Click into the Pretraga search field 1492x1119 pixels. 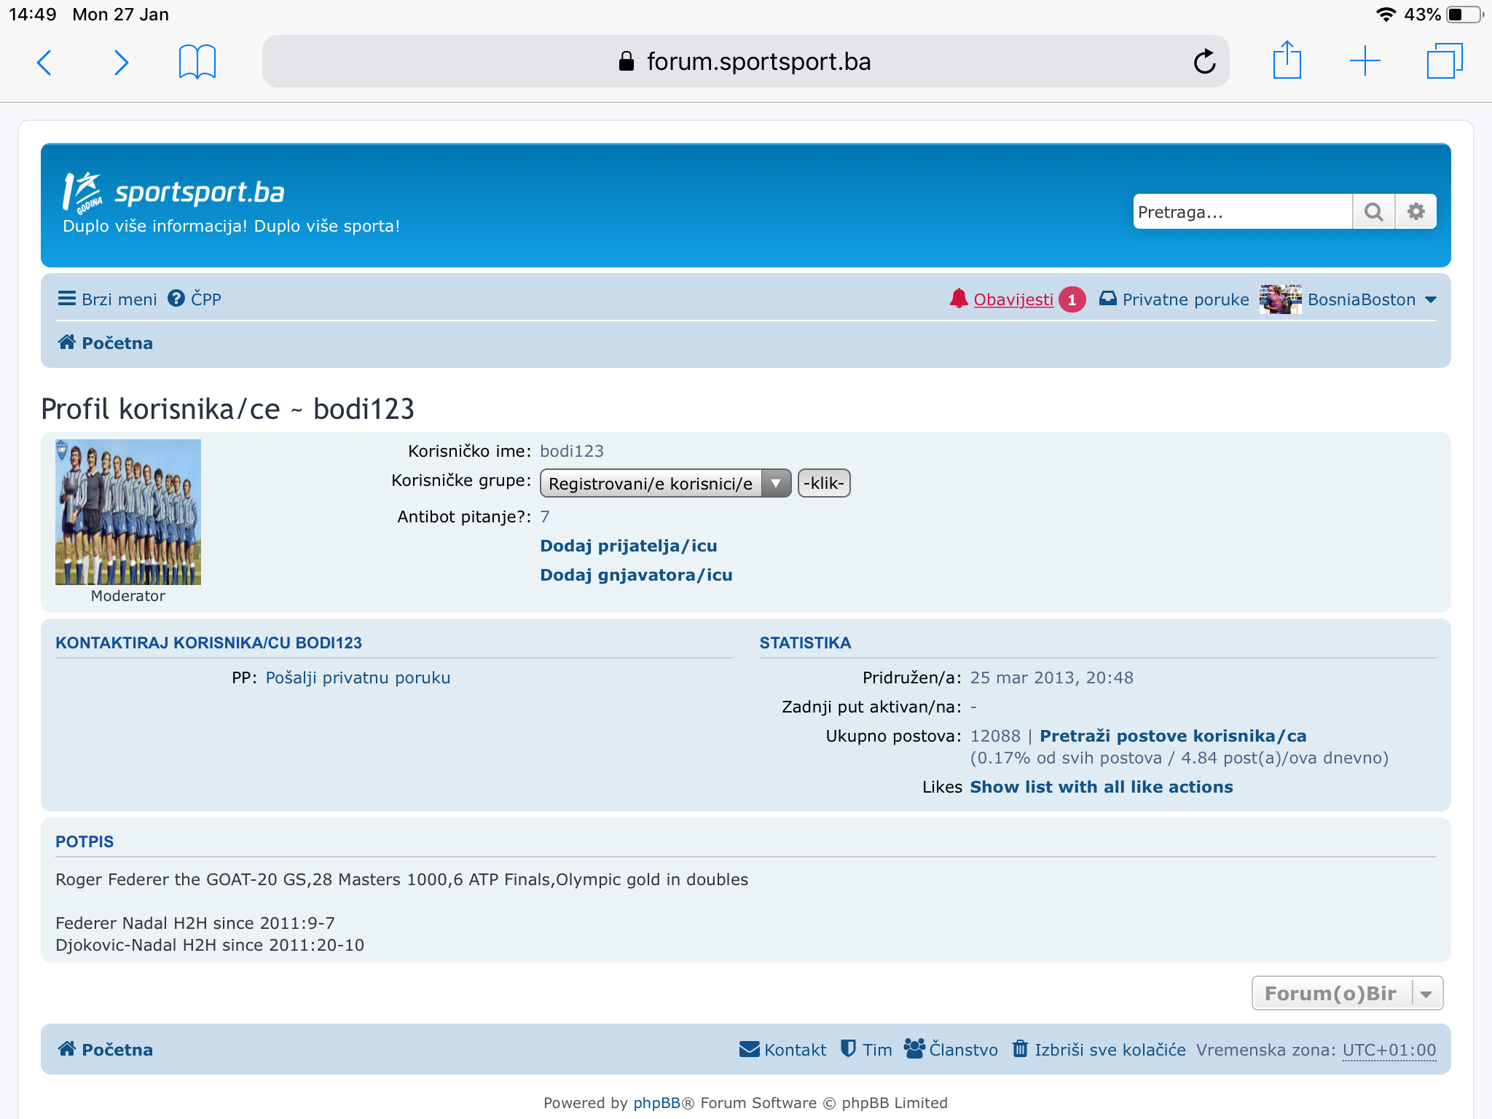coord(1242,212)
